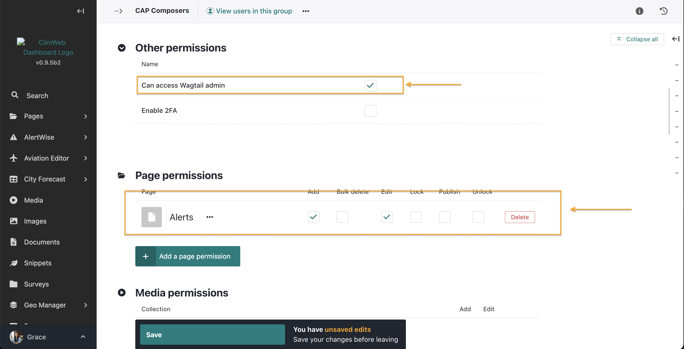Open the Snippets menu item
684x349 pixels.
[x=48, y=263]
